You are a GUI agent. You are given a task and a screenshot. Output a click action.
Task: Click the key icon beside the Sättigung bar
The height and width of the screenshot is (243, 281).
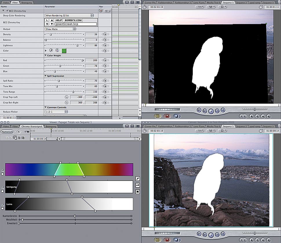coord(138,185)
